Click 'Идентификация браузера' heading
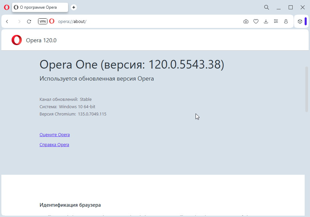The image size is (310, 217). coord(70,205)
